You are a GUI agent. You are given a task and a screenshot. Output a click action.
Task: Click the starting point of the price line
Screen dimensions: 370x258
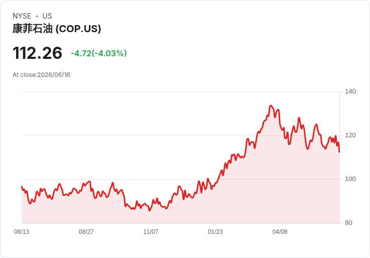22,187
